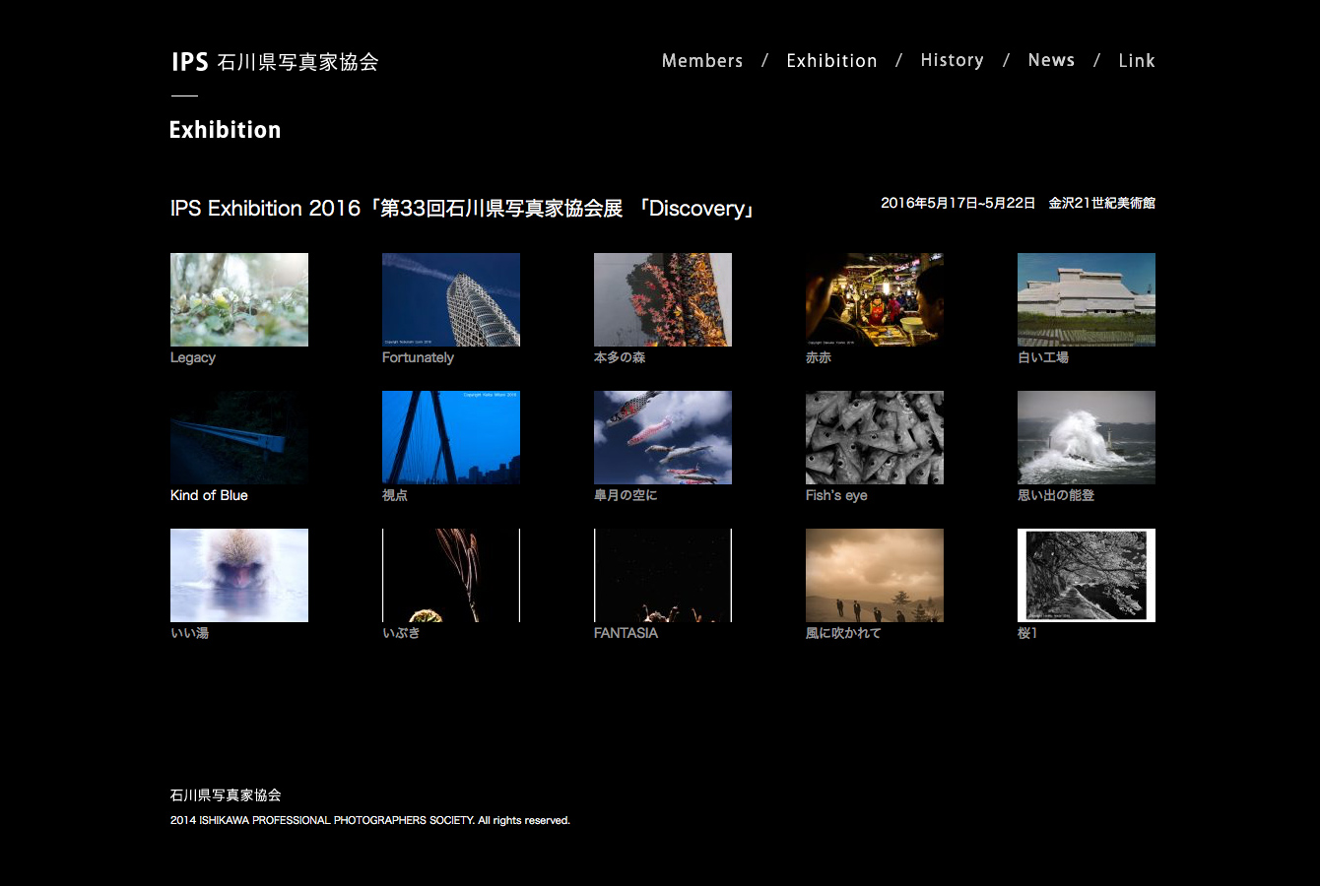View the 桜1 black-and-white thumbnail
Screen dimensions: 1320x886
tap(1087, 575)
